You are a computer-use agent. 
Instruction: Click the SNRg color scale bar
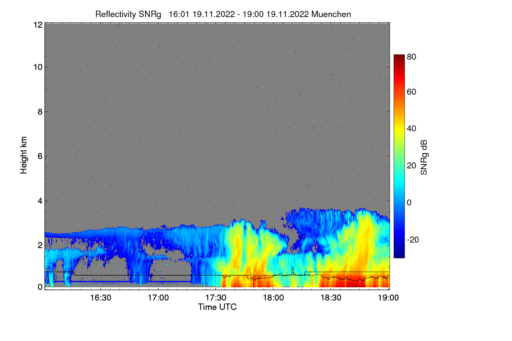tap(399, 156)
